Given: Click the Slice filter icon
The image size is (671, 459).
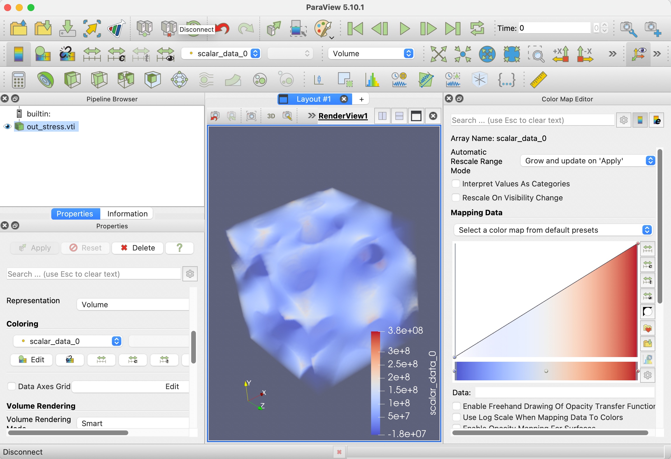Looking at the screenshot, I should coord(99,80).
